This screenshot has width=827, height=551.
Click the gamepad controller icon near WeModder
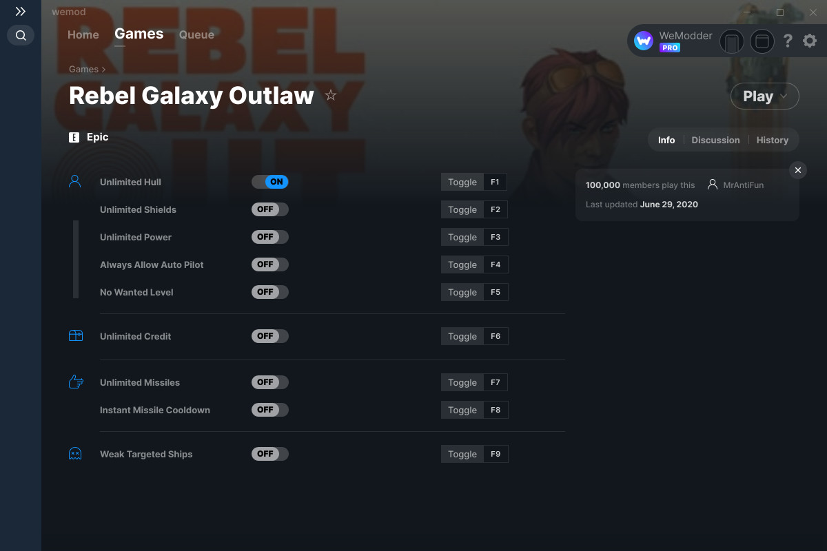[x=732, y=41]
